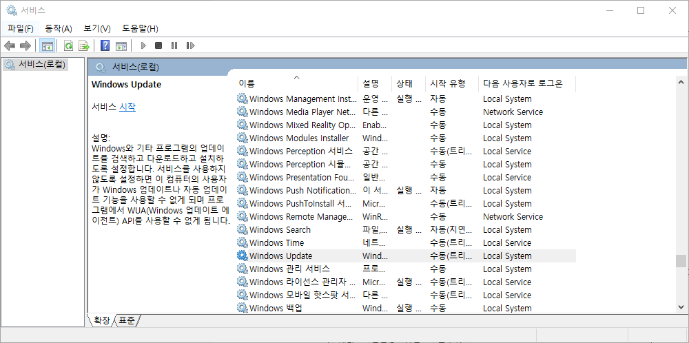The image size is (689, 343).
Task: Click the 서비스 app icon in title bar
Action: pyautogui.click(x=12, y=10)
